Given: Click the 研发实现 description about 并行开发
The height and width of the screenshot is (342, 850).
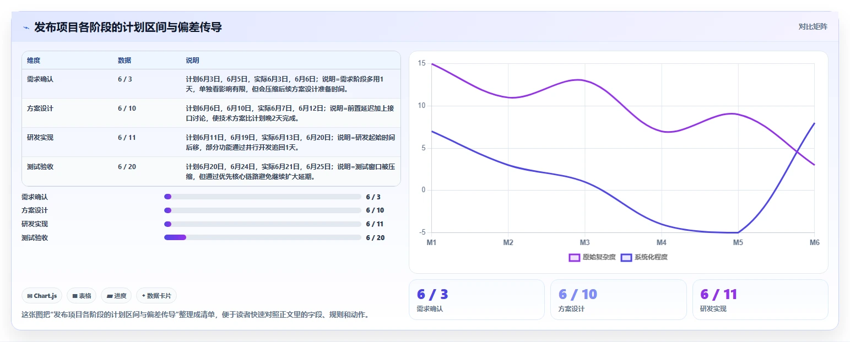Looking at the screenshot, I should pos(290,142).
